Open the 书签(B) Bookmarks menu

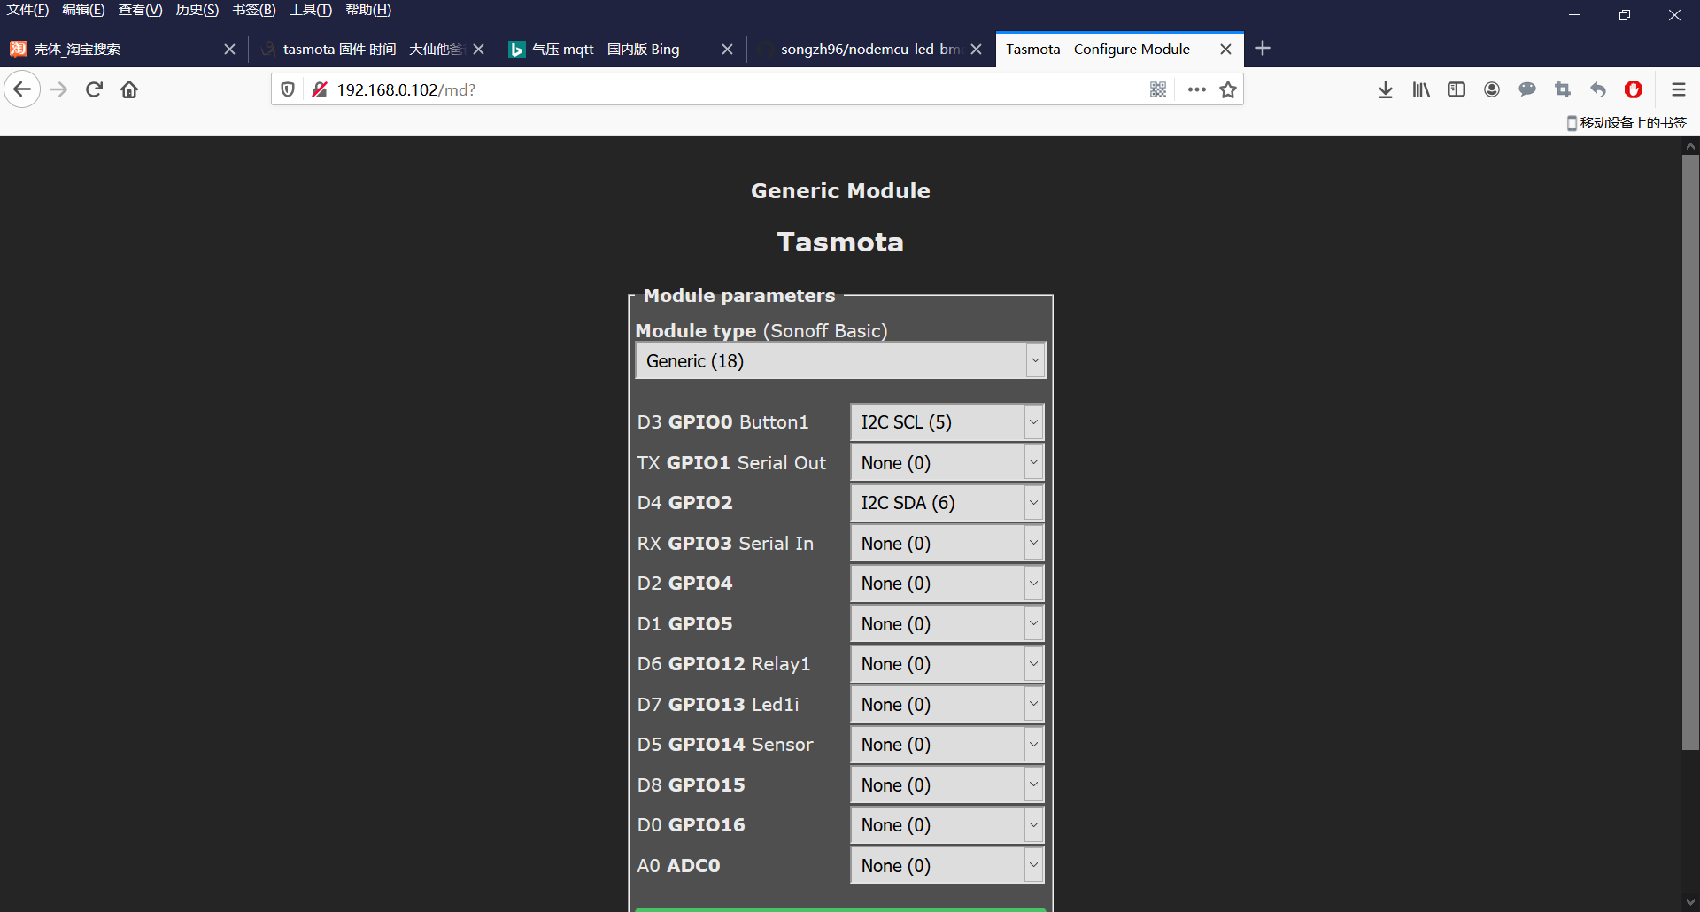[254, 10]
